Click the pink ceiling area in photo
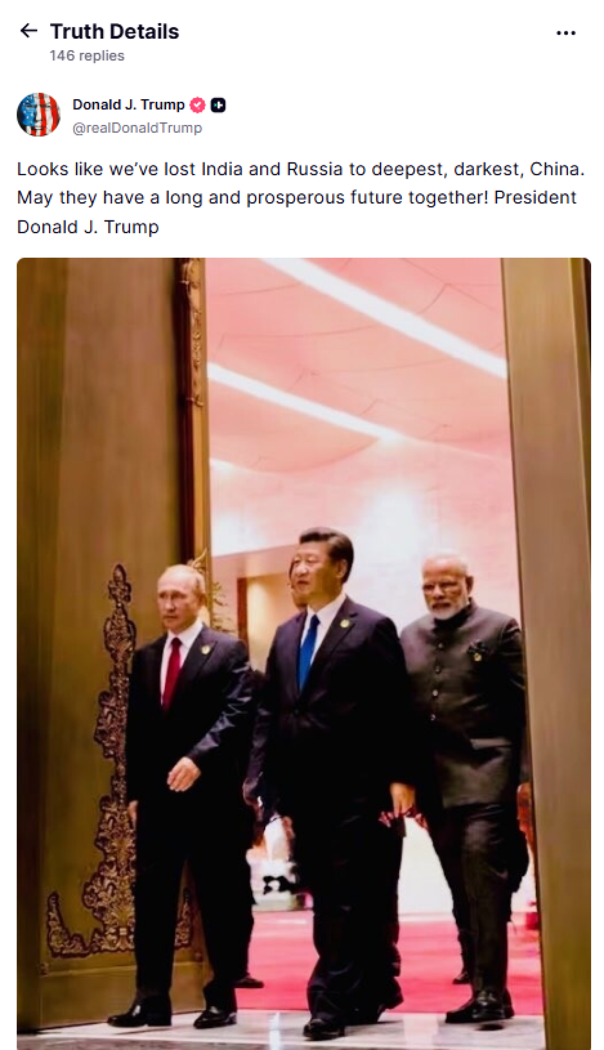Image resolution: width=604 pixels, height=1050 pixels. (x=355, y=378)
